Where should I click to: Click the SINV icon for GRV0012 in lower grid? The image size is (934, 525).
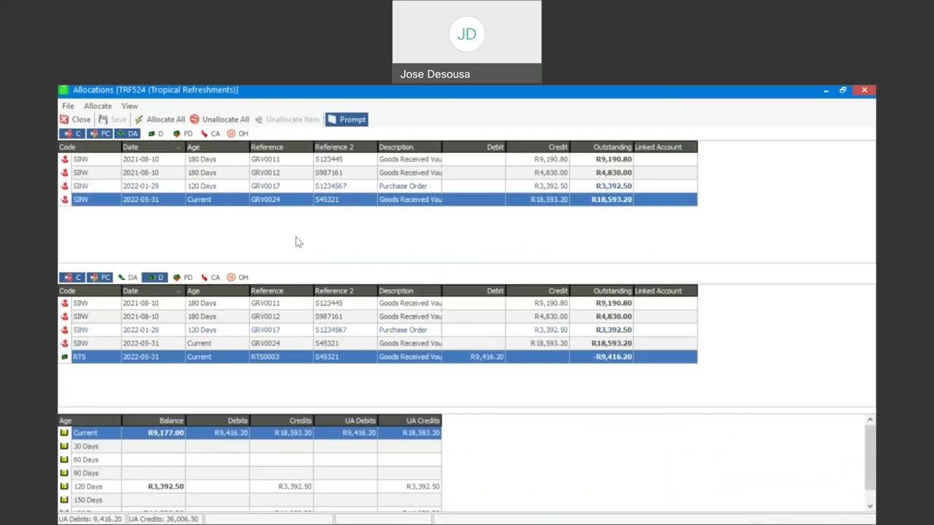(x=65, y=316)
